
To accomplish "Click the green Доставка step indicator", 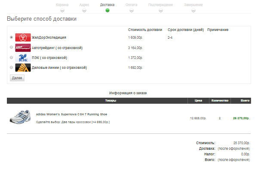I will click(107, 10).
